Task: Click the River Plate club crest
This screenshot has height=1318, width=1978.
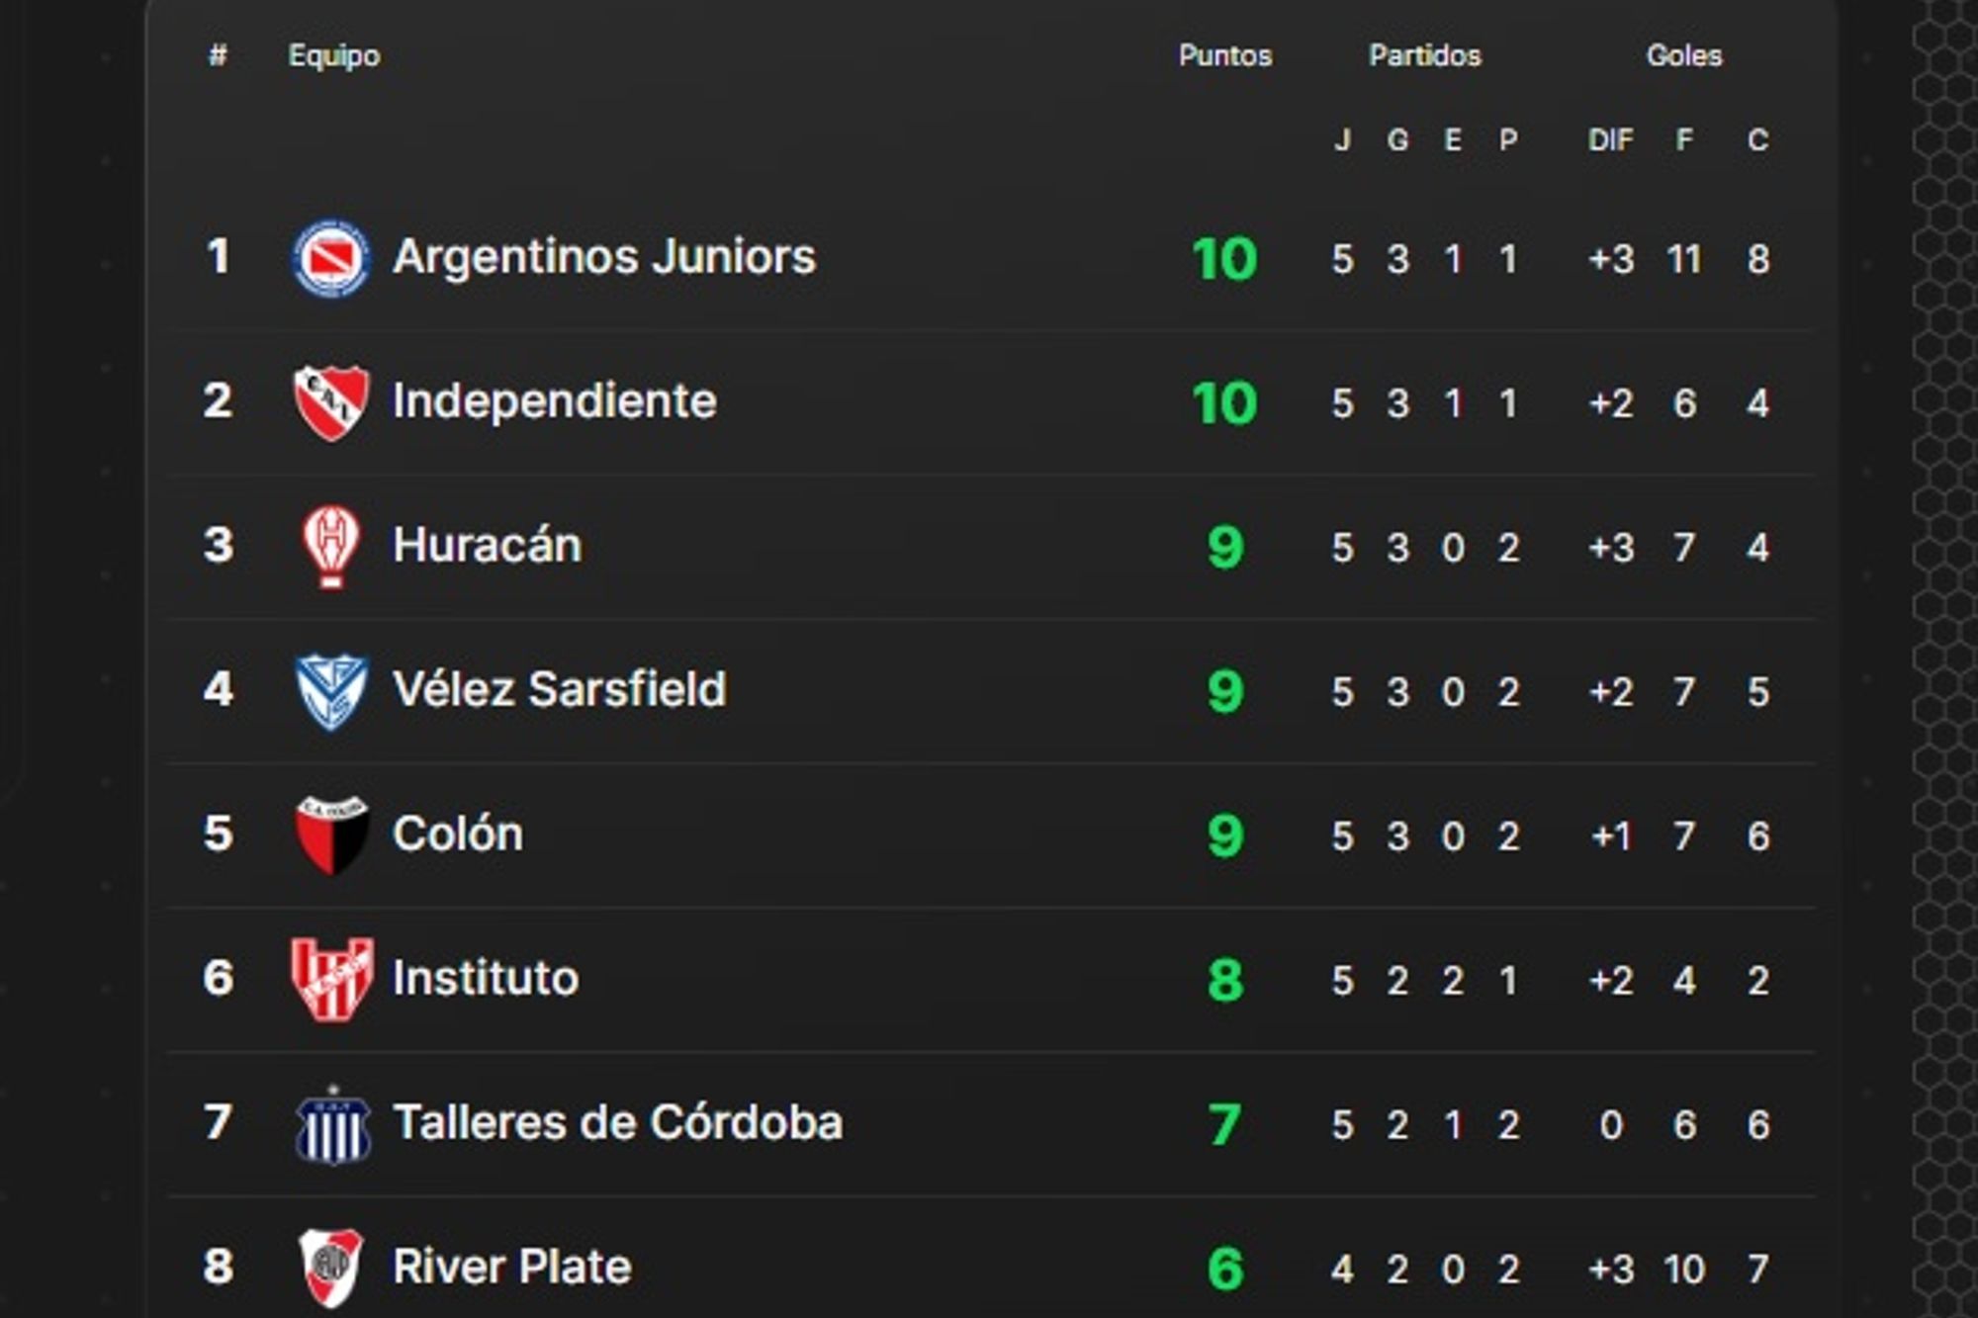Action: [x=331, y=1268]
